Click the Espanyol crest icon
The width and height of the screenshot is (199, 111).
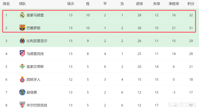[22, 80]
